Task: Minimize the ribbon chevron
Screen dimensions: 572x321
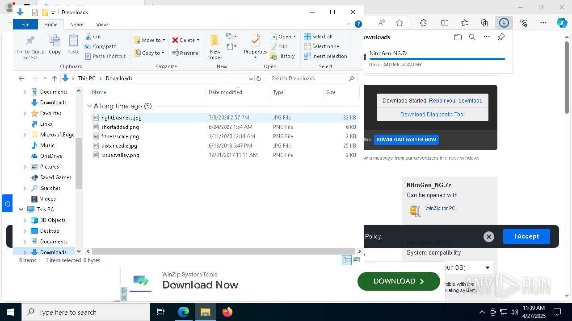Action: point(349,25)
